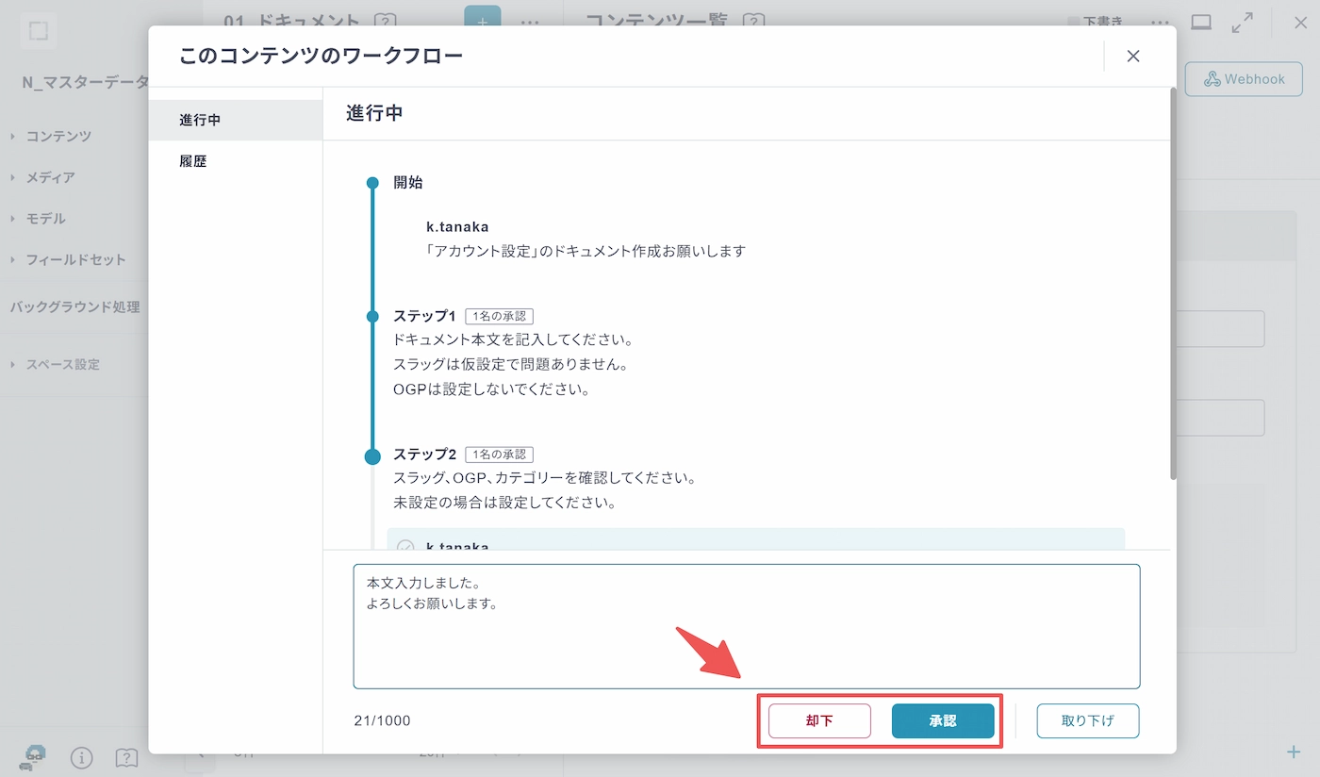Open the info circle icon in sidebar footer
This screenshot has width=1320, height=777.
[82, 757]
